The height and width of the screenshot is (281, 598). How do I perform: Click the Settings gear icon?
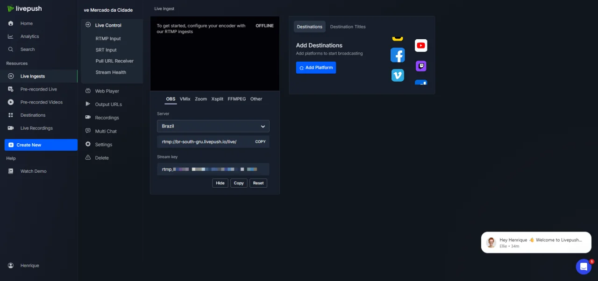[x=88, y=144]
